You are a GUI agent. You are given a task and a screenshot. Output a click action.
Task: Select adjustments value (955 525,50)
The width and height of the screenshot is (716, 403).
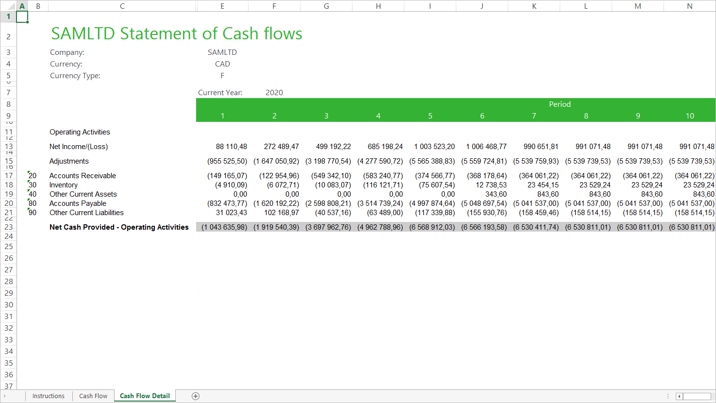coord(227,161)
